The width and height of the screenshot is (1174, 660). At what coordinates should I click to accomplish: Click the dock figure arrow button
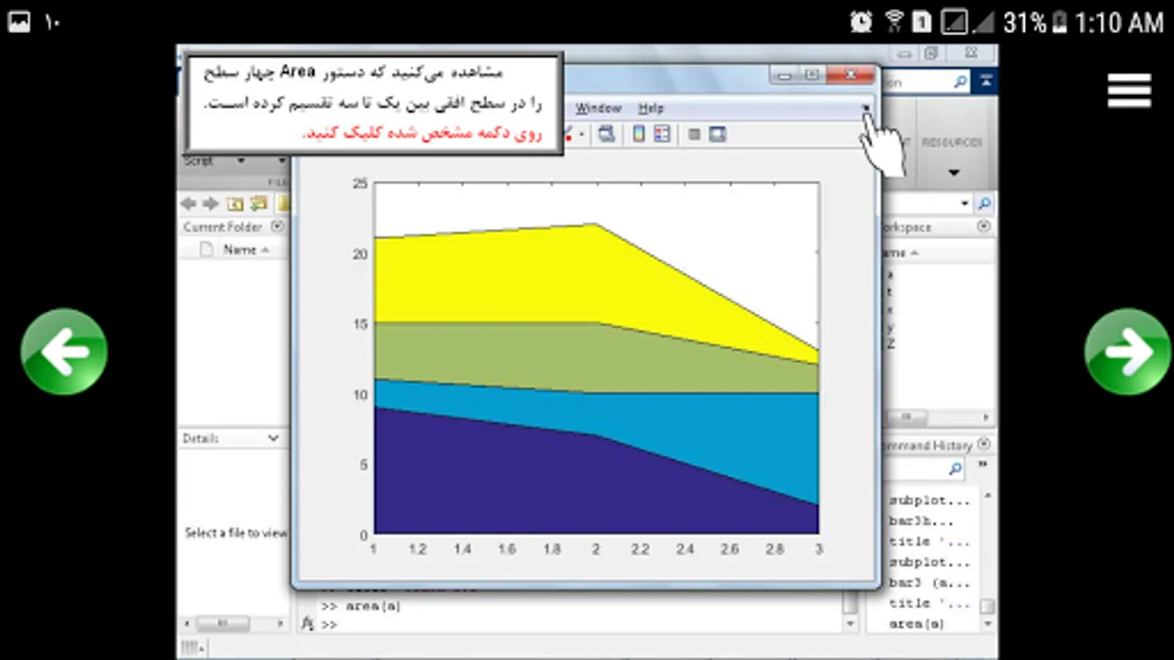866,108
